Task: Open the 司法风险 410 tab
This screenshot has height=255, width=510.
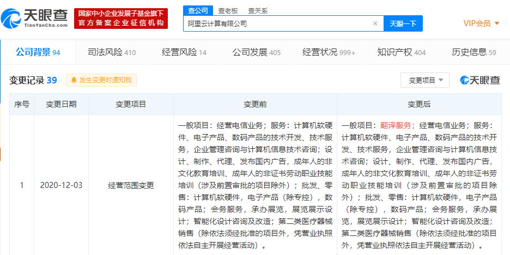Action: pyautogui.click(x=112, y=52)
